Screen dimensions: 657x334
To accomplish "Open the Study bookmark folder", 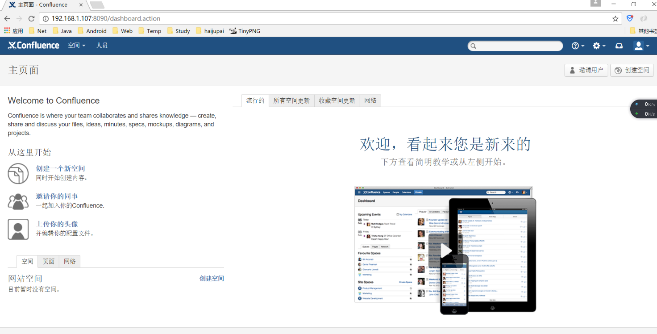I will click(x=179, y=31).
